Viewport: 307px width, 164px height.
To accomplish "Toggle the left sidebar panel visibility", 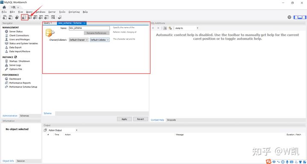I will coord(295,17).
